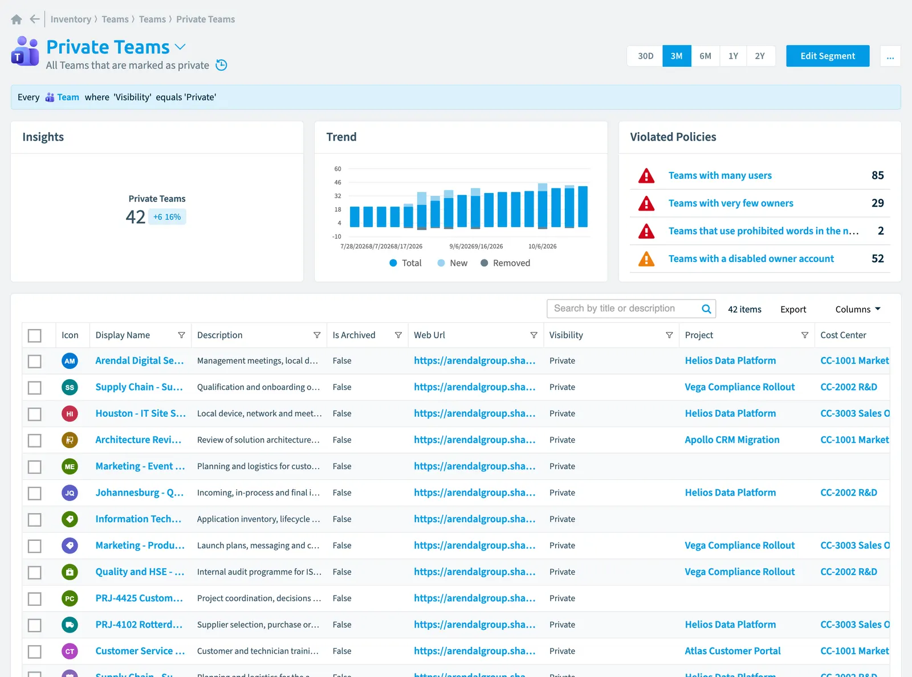Click the Edit Segment button
The width and height of the screenshot is (912, 677).
click(828, 56)
